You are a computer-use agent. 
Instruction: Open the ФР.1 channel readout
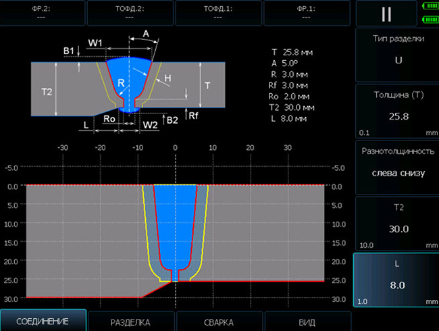307,13
